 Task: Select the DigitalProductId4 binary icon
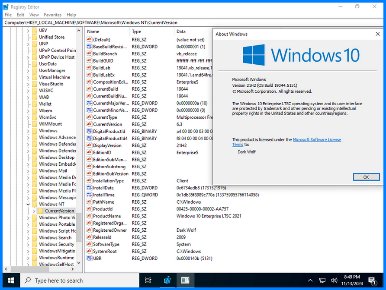point(89,139)
